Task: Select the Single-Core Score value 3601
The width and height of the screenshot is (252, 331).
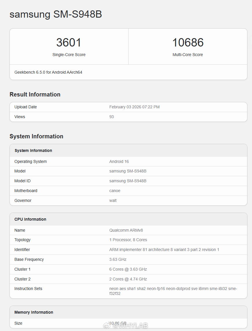Action: tap(69, 42)
